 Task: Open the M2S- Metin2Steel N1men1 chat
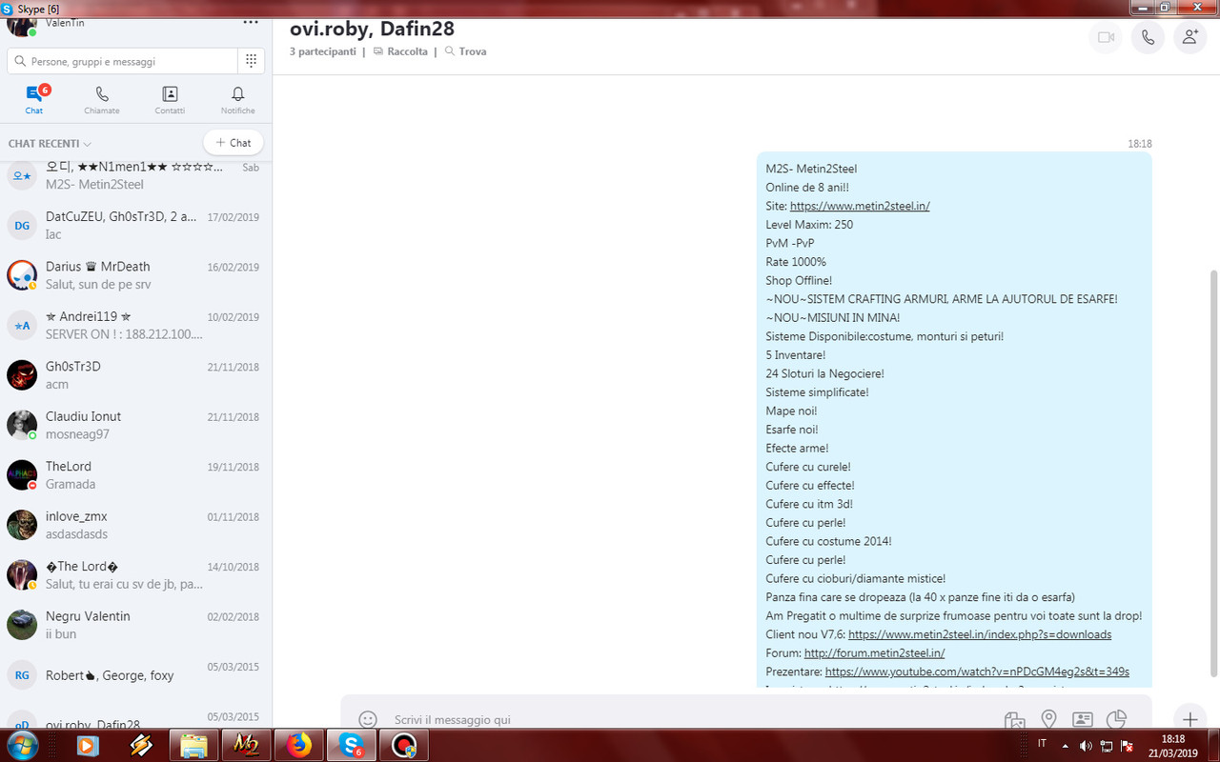(x=135, y=175)
